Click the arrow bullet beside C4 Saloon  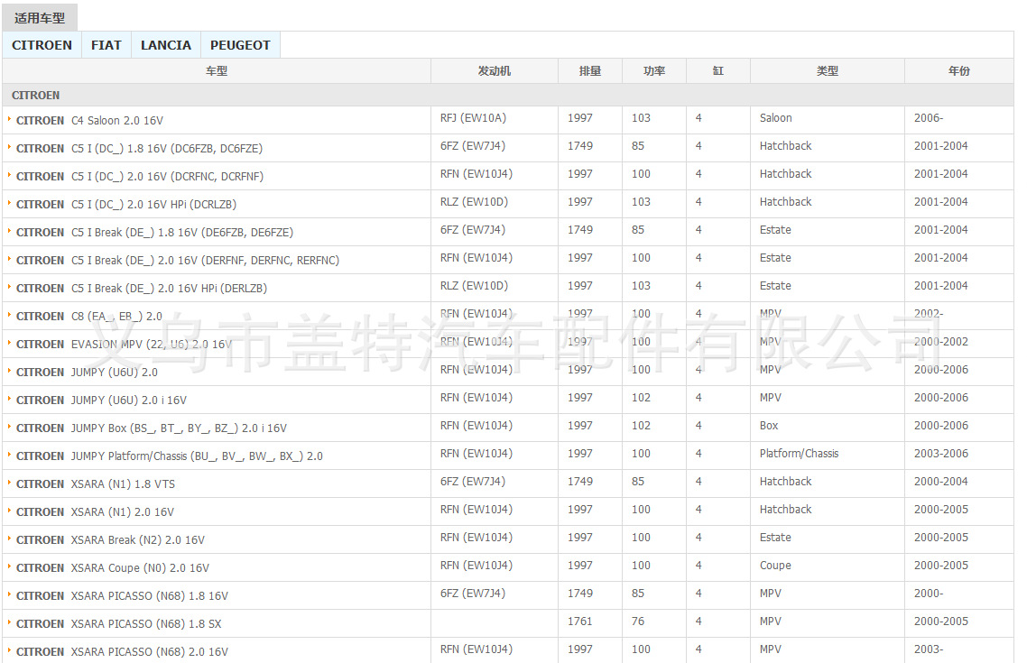click(x=9, y=119)
